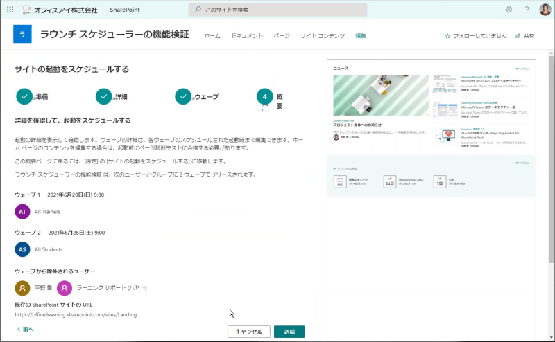Open the サイト コンテンツ navigation item
The image size is (555, 342).
click(323, 36)
